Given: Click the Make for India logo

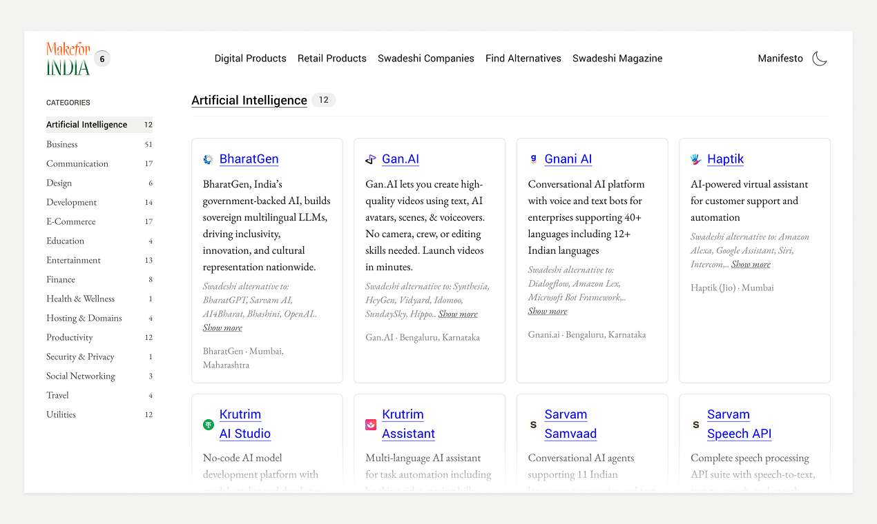Looking at the screenshot, I should (x=68, y=59).
